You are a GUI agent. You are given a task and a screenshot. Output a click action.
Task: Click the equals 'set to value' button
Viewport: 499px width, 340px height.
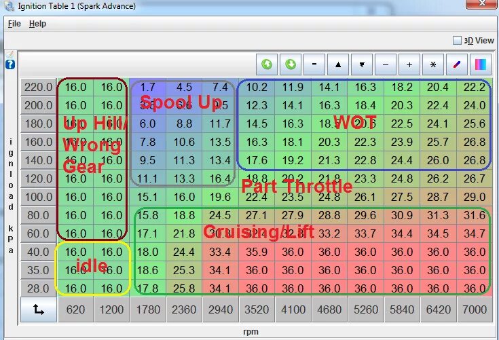click(x=314, y=64)
